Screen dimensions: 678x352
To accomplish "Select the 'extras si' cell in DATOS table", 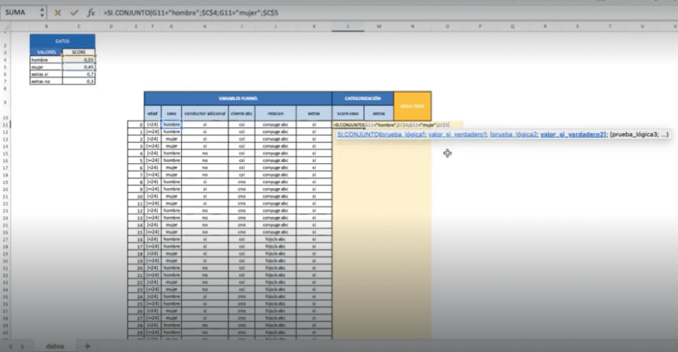I will [46, 74].
